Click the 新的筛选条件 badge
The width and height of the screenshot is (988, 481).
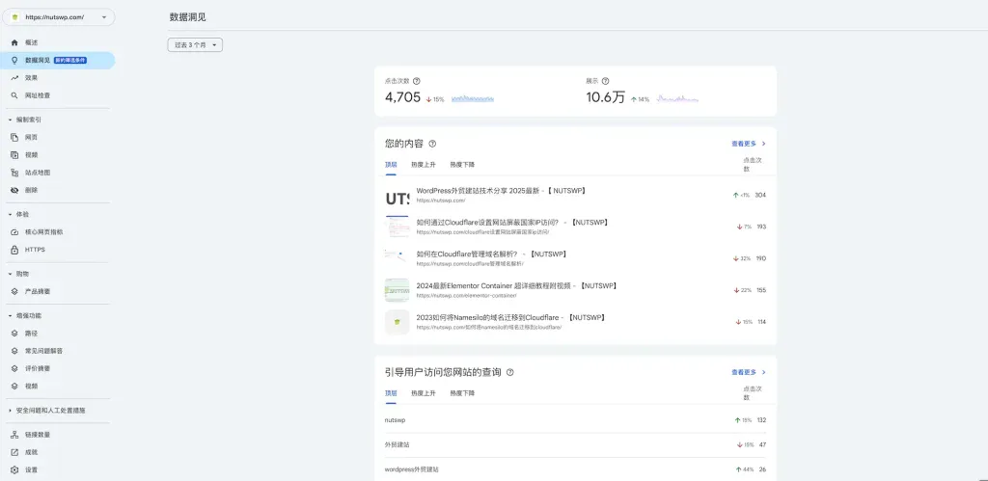pos(69,61)
